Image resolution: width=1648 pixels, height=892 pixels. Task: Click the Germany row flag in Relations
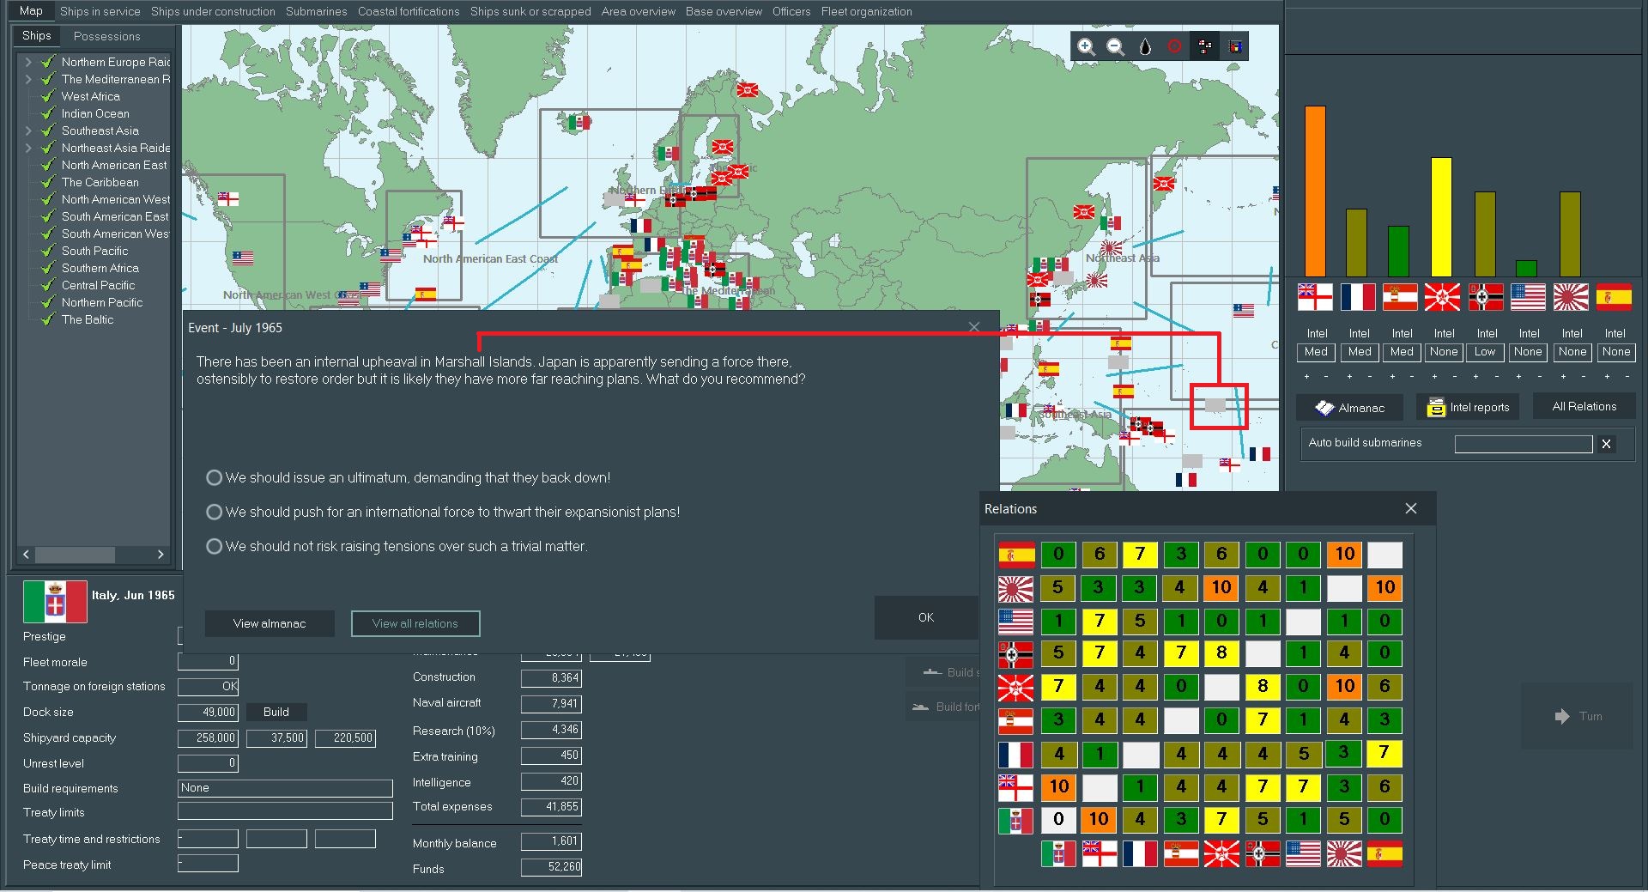click(1015, 654)
